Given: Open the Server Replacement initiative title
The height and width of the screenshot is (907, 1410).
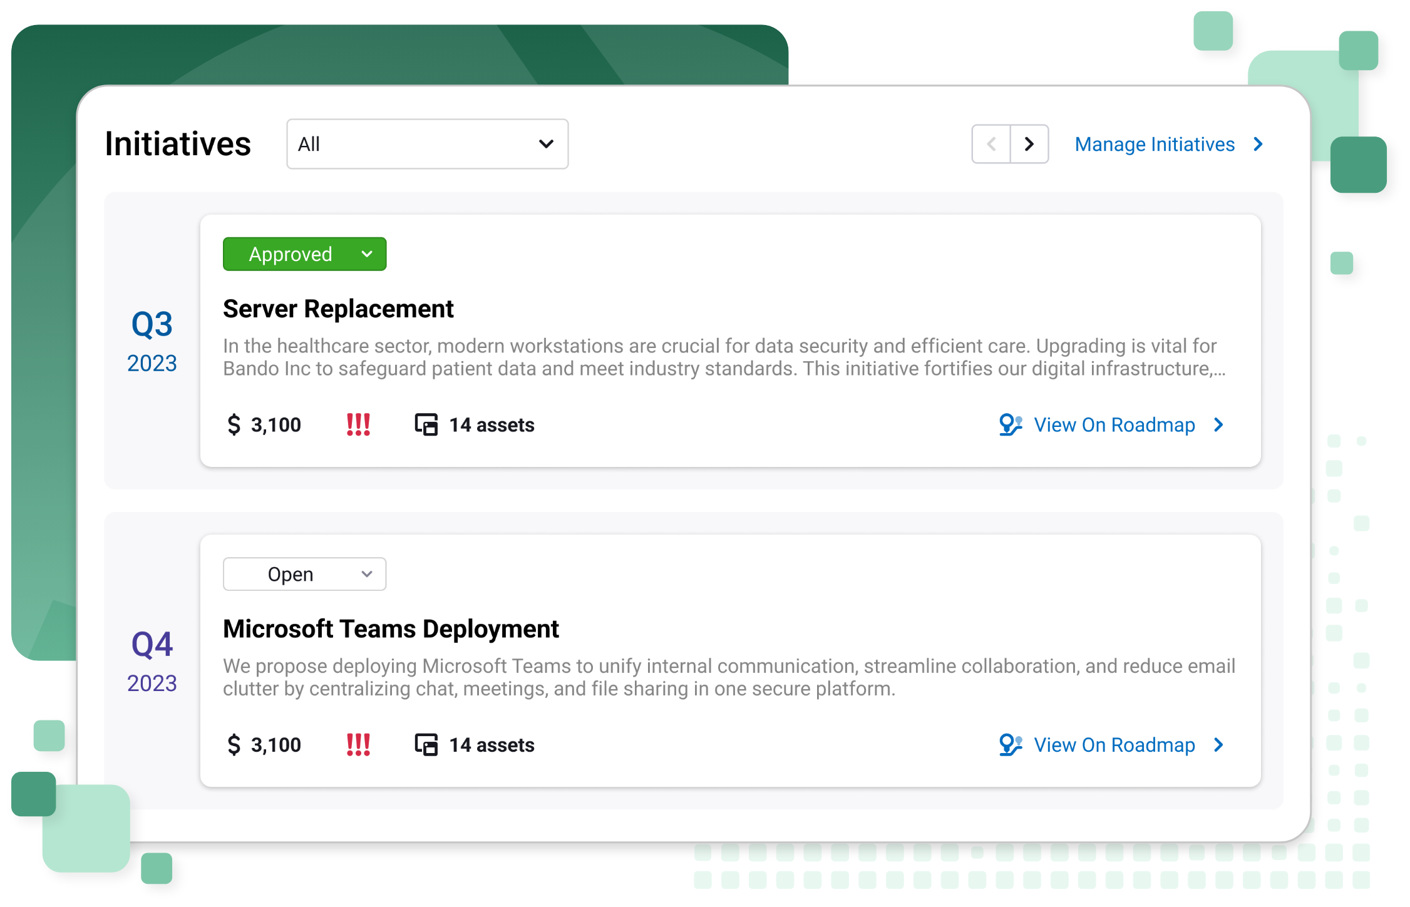Looking at the screenshot, I should [x=338, y=309].
